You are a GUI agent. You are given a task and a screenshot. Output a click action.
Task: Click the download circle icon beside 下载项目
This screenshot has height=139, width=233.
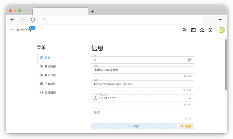click(42, 84)
